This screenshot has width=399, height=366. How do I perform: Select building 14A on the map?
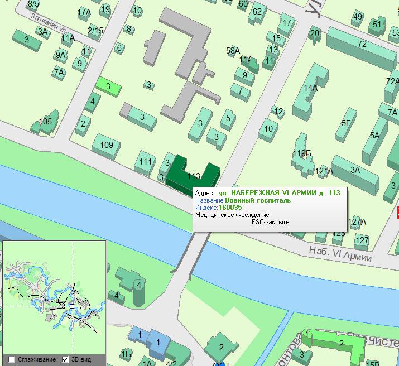311,89
